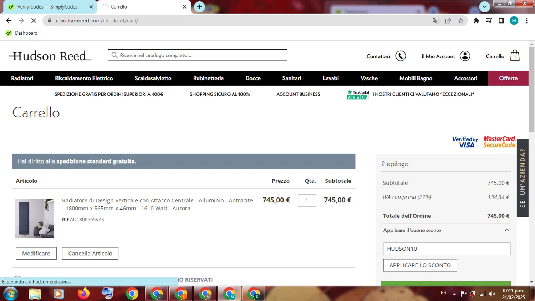535x301 pixels.
Task: Open the SEI UN'AZIENDA? side tab
Action: point(523,178)
